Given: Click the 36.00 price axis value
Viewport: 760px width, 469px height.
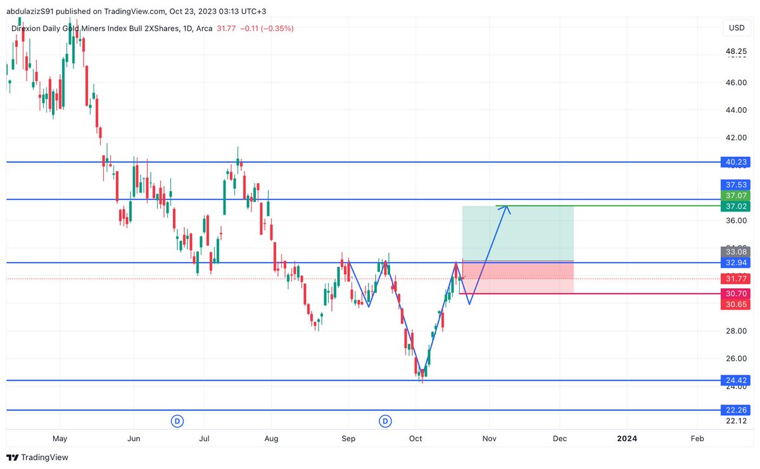Looking at the screenshot, I should pyautogui.click(x=737, y=220).
